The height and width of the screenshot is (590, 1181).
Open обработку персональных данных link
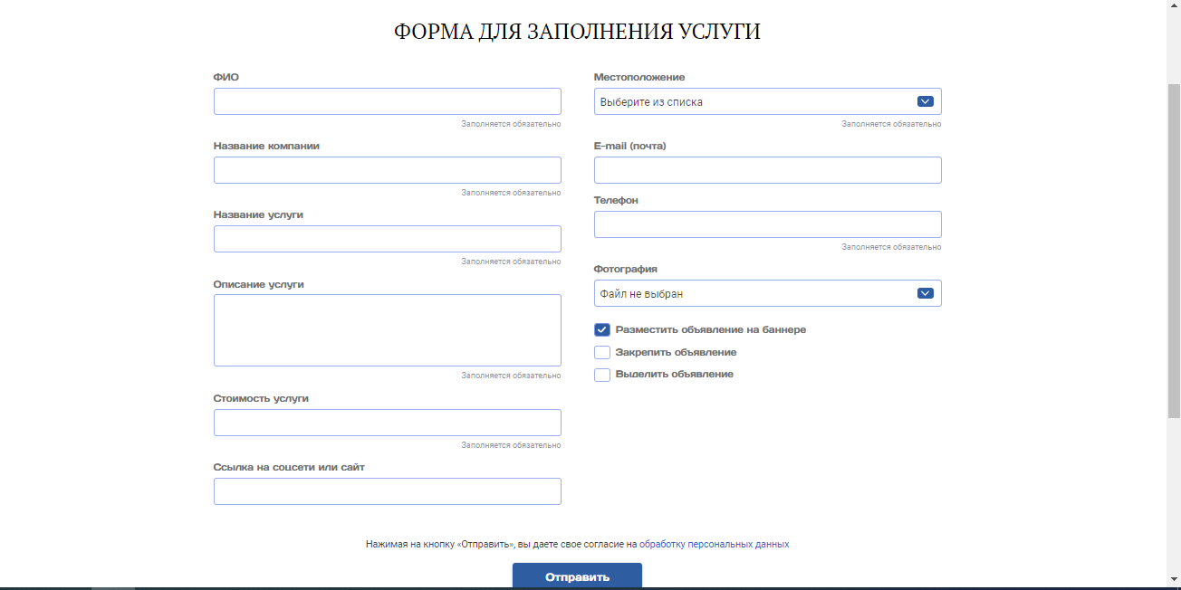pyautogui.click(x=714, y=545)
